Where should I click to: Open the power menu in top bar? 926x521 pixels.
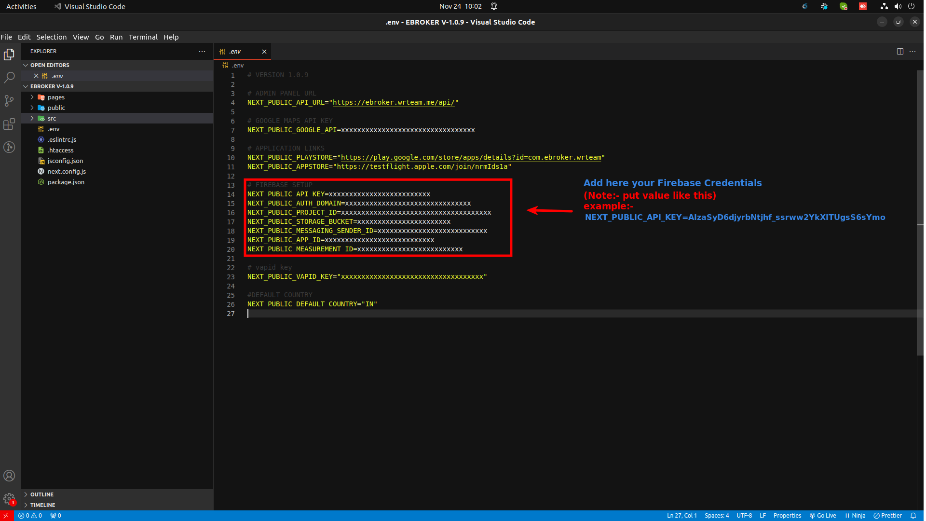[911, 6]
